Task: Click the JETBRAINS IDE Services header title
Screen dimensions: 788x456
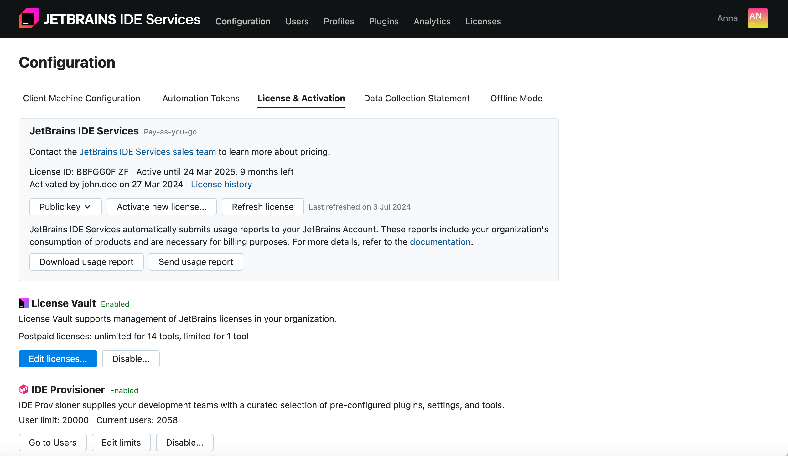Action: point(122,19)
